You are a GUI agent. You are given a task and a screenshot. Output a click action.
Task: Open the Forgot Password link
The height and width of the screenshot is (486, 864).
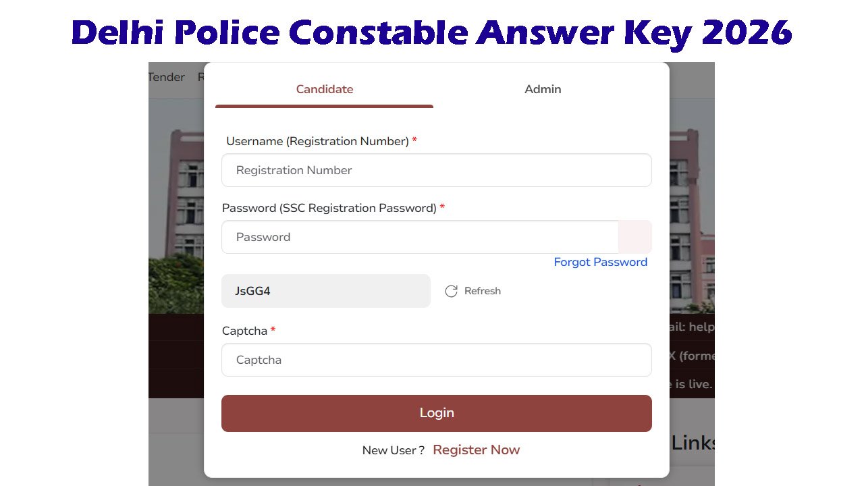pos(600,262)
